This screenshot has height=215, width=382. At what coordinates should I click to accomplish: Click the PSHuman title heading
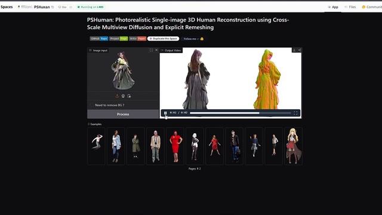[188, 23]
